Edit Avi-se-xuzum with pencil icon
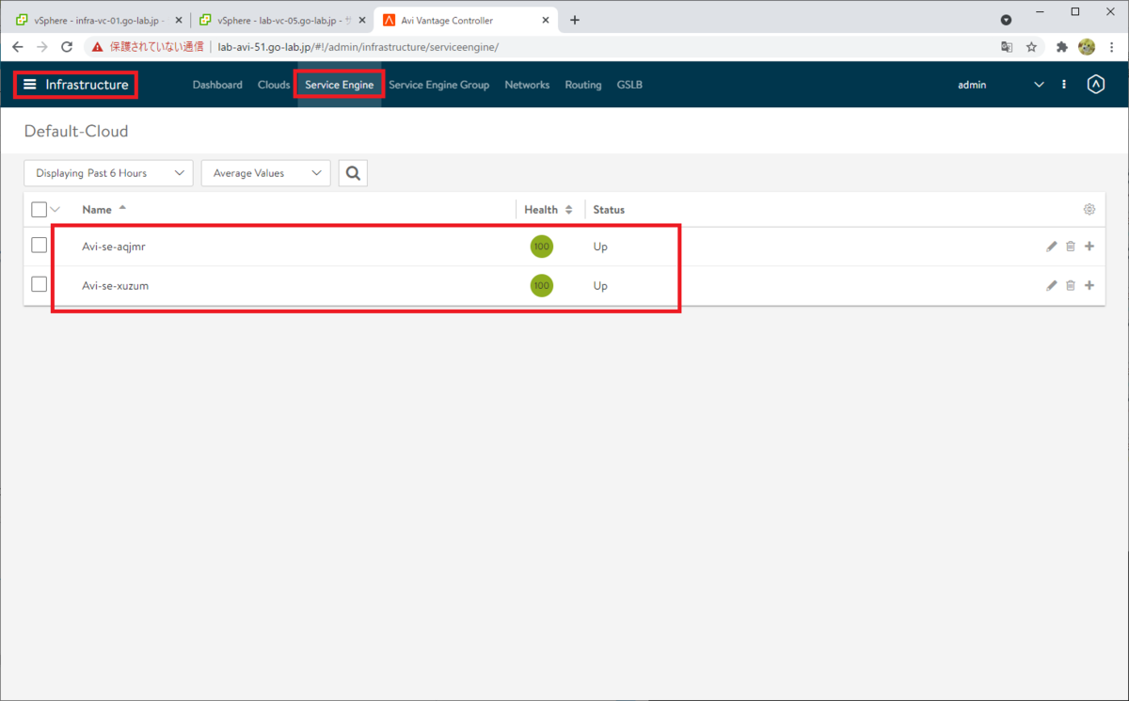1129x701 pixels. click(1052, 286)
